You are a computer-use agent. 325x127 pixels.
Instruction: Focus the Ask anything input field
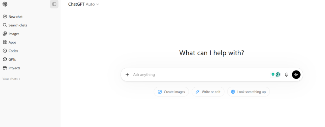coord(197,75)
